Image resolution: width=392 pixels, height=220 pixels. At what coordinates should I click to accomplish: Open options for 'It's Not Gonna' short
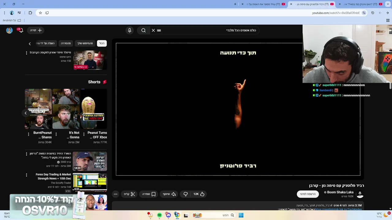(x=56, y=134)
